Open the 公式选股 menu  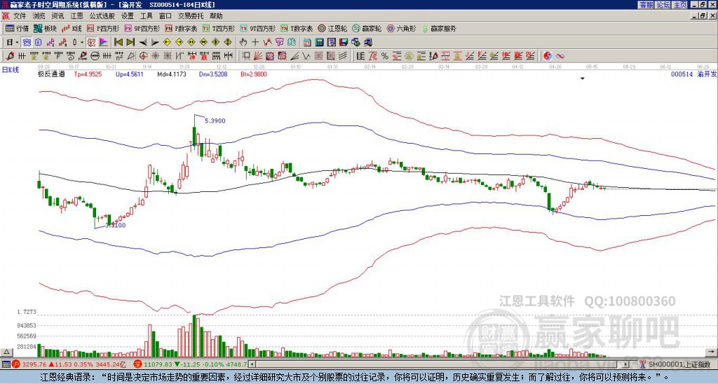point(102,16)
